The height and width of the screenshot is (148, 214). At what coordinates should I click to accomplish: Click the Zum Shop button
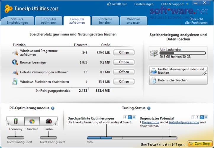pyautogui.click(x=200, y=144)
